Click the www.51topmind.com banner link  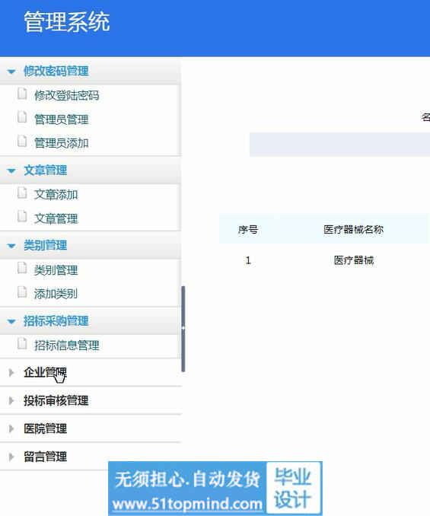click(187, 504)
